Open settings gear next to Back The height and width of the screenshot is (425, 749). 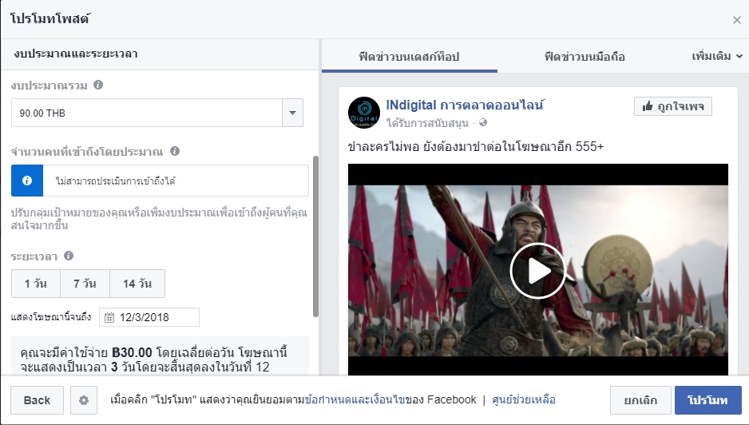click(x=84, y=400)
